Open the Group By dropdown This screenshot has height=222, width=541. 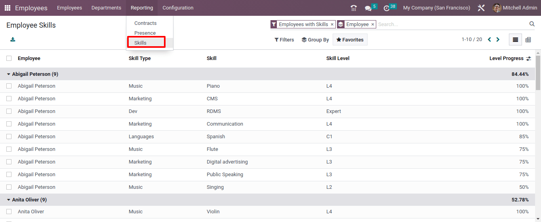tap(315, 40)
